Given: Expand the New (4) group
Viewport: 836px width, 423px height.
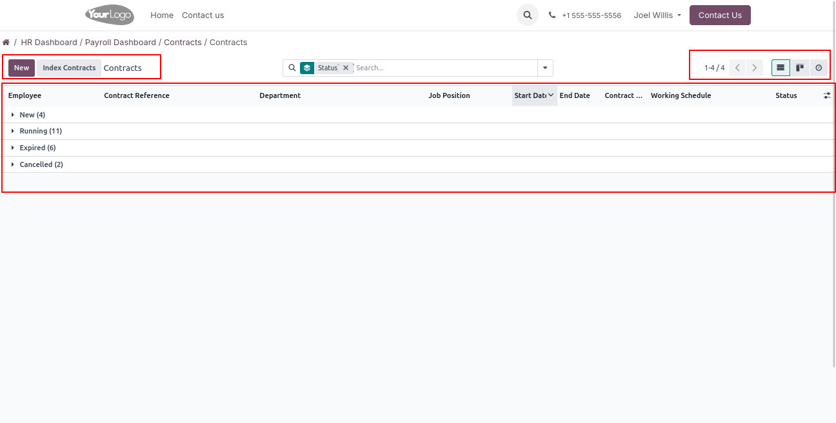Looking at the screenshot, I should pos(32,115).
